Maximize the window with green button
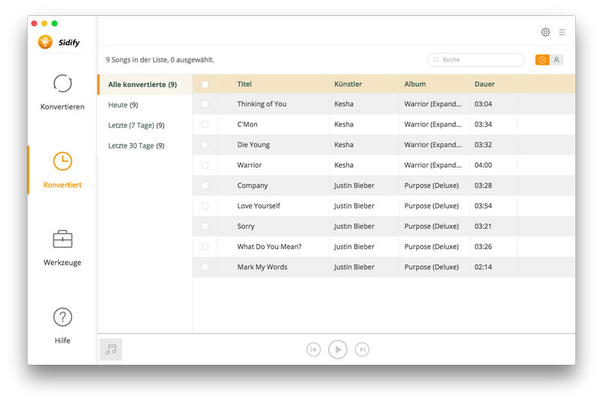Image resolution: width=603 pixels, height=404 pixels. [54, 23]
